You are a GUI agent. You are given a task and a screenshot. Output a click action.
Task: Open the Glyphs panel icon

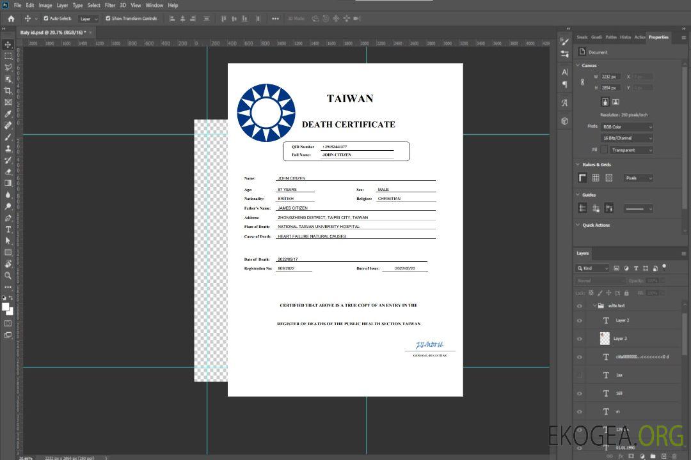[x=565, y=103]
